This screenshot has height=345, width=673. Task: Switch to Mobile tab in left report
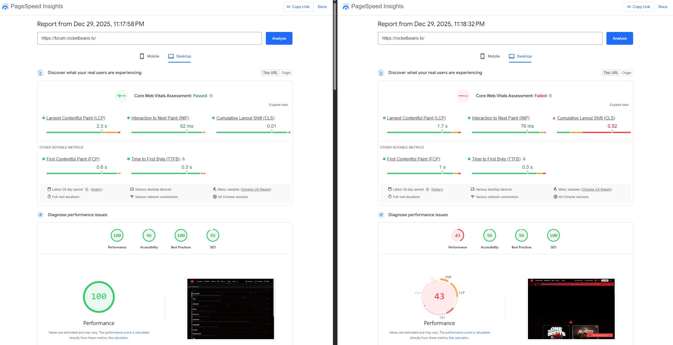[150, 56]
